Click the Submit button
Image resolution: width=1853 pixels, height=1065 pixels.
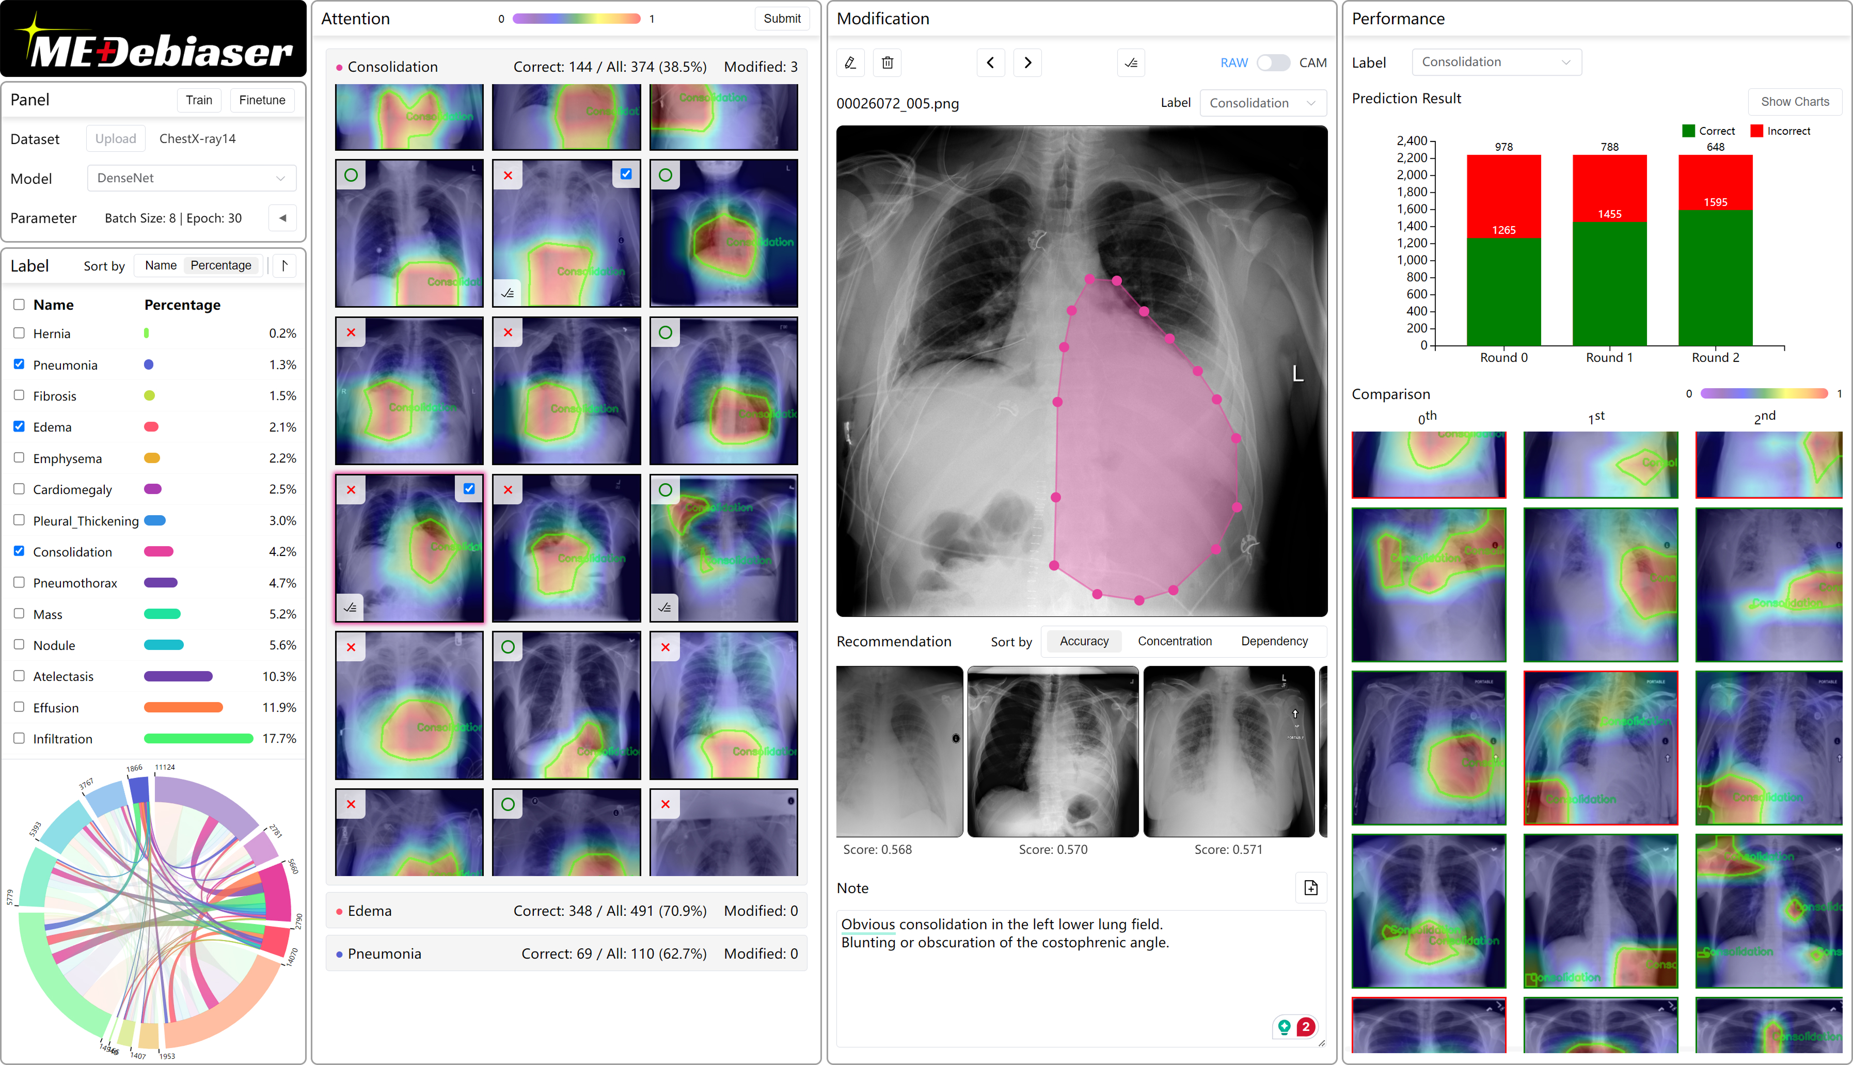click(x=781, y=18)
